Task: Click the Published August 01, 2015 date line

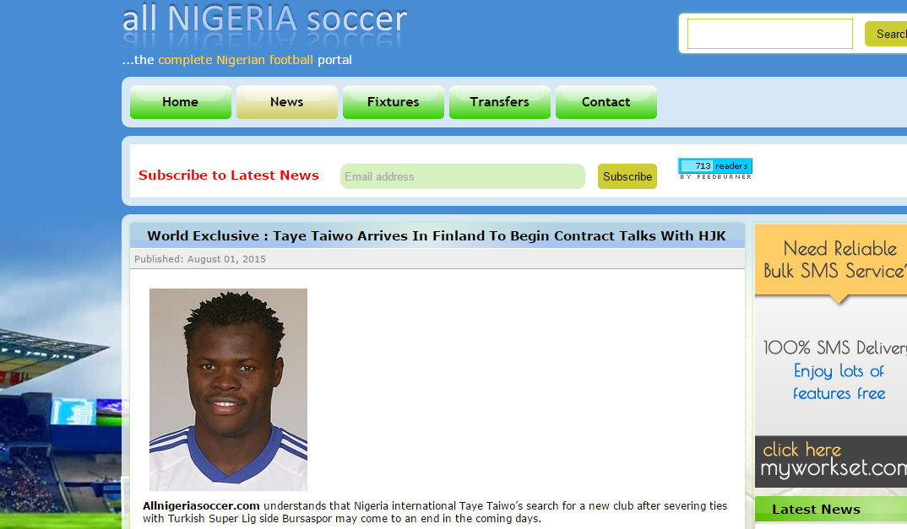Action: [200, 259]
